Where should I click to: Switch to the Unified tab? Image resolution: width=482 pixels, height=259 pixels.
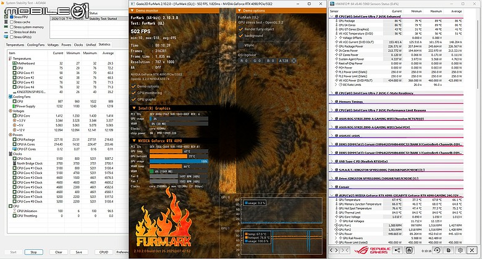click(x=91, y=45)
